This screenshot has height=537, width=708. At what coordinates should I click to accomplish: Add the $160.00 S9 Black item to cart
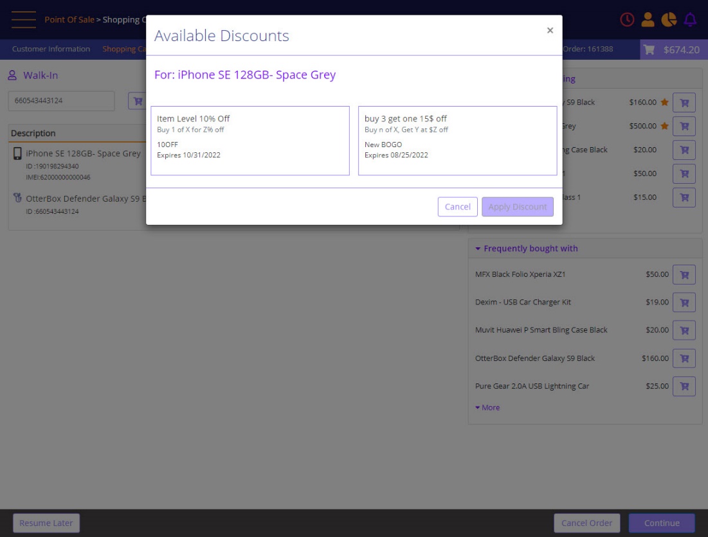point(684,103)
